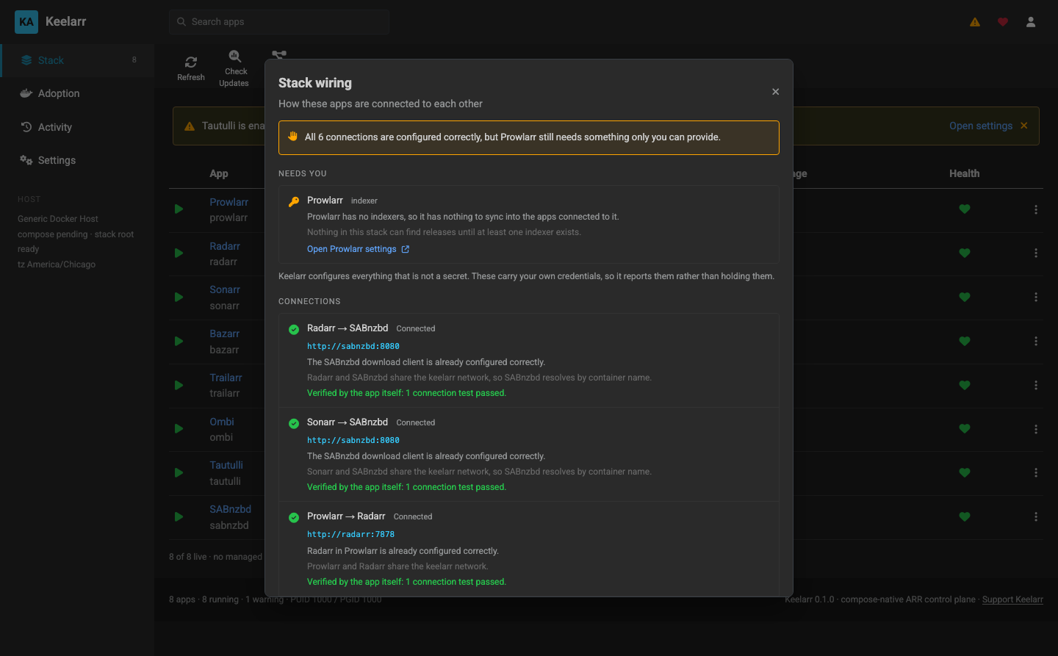Open Sonarr row kebab menu

(x=1036, y=298)
